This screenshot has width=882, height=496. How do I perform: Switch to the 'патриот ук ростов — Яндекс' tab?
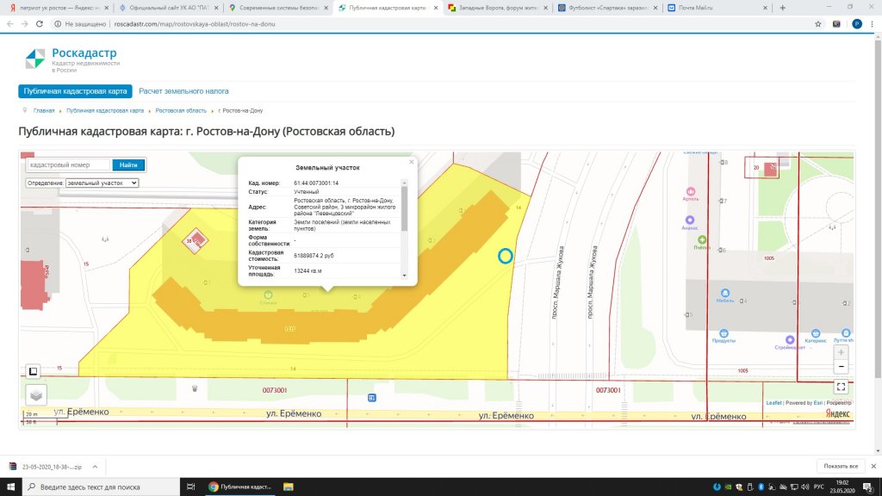point(58,8)
